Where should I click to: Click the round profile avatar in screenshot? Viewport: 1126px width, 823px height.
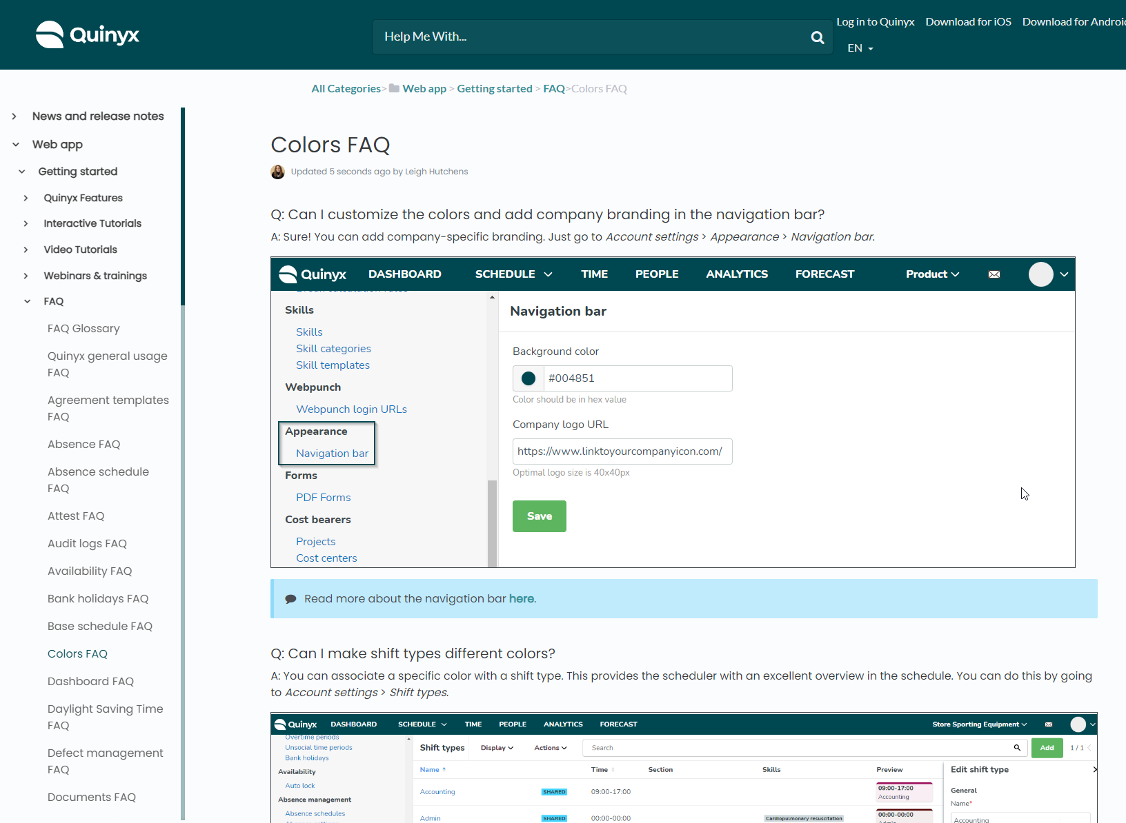click(1040, 274)
